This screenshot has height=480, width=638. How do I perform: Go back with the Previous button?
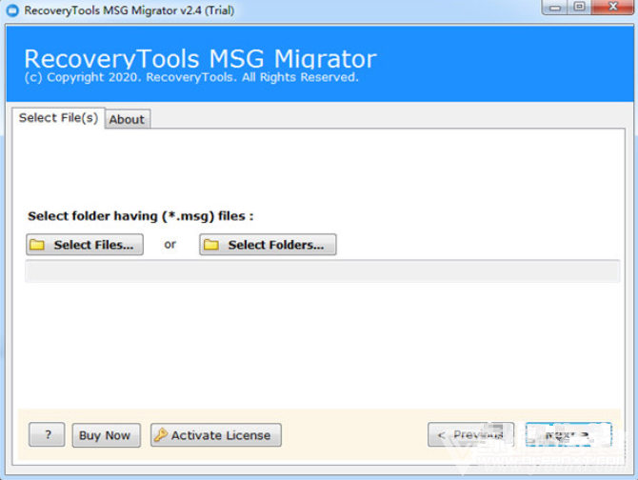pyautogui.click(x=470, y=434)
